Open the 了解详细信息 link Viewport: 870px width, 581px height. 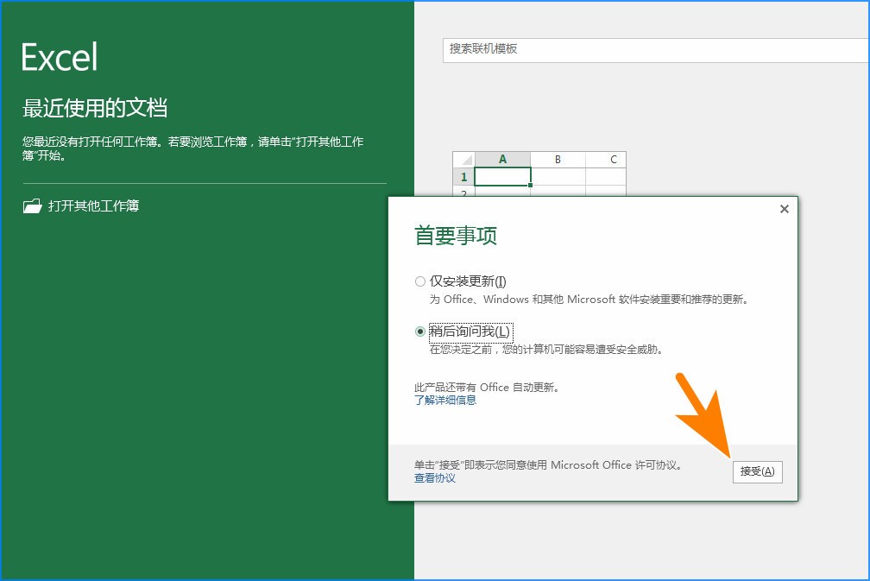[444, 400]
